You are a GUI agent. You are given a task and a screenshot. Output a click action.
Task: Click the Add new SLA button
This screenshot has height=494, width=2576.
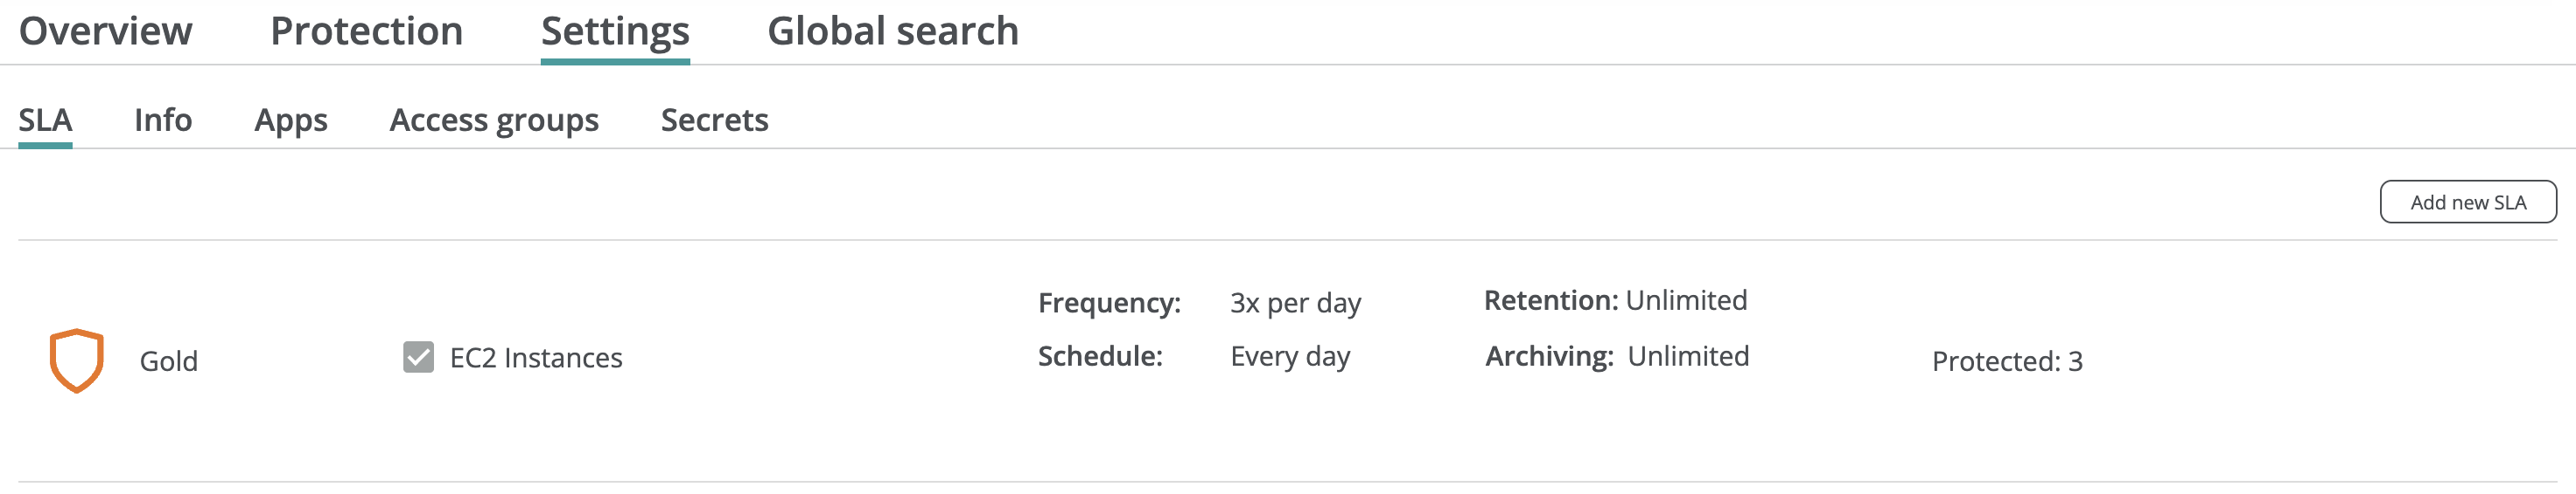2467,202
